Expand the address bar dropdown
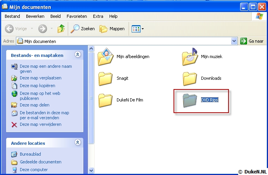268x175 pixels. tap(234, 41)
